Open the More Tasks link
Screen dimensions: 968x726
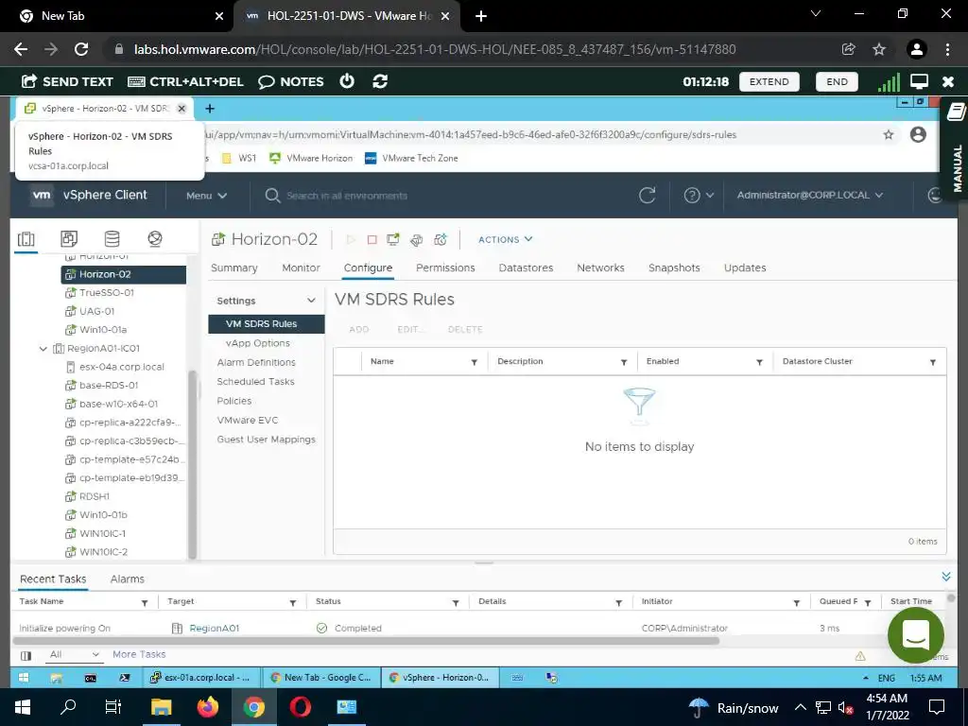tap(139, 654)
